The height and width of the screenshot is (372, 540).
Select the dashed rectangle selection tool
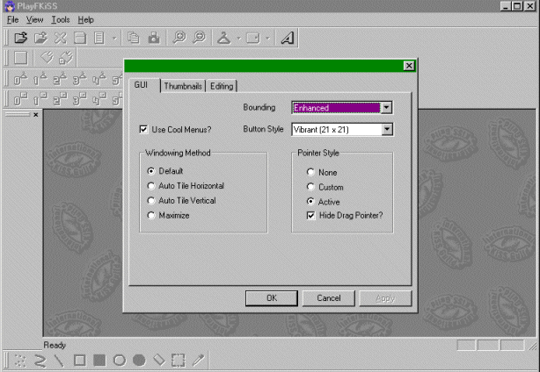click(x=179, y=360)
